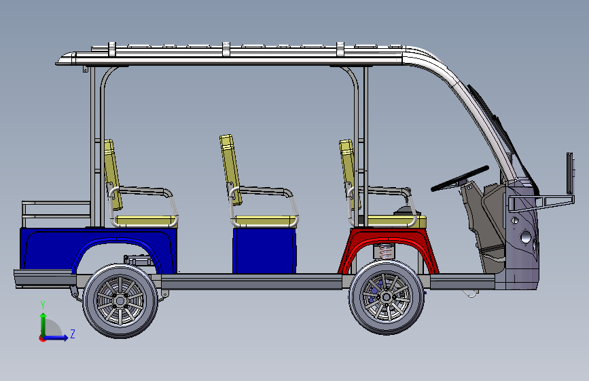The image size is (589, 381).
Task: Select the middle seat yellow backrest
Action: pyautogui.click(x=230, y=170)
